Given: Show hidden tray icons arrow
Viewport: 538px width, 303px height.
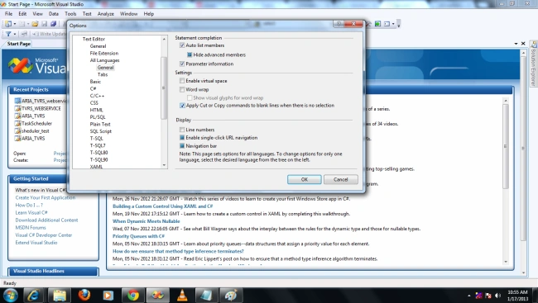Looking at the screenshot, I should (x=469, y=296).
